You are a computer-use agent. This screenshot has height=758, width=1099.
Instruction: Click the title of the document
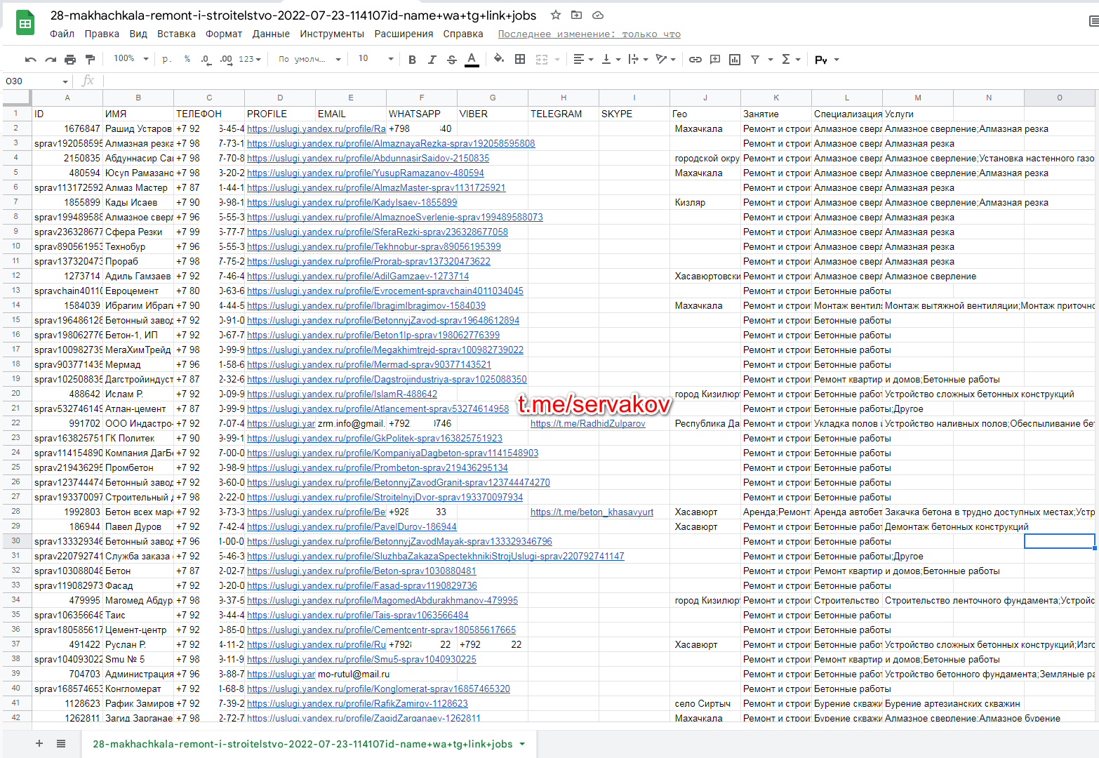pyautogui.click(x=293, y=15)
